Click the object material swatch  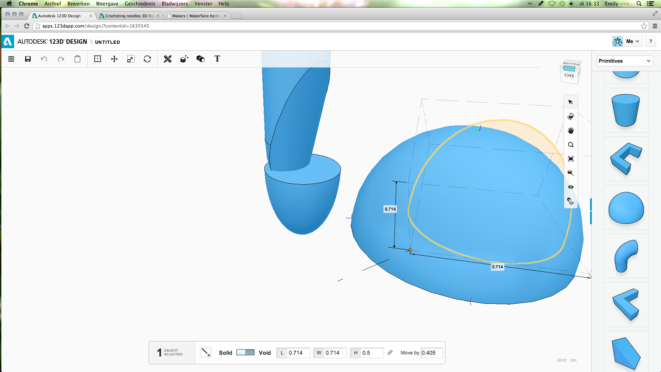click(x=206, y=352)
